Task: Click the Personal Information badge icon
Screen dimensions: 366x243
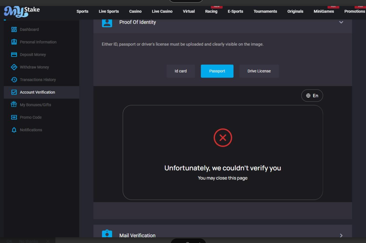Action: pos(14,42)
